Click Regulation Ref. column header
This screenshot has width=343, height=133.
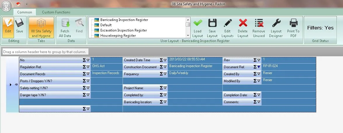[55, 67]
